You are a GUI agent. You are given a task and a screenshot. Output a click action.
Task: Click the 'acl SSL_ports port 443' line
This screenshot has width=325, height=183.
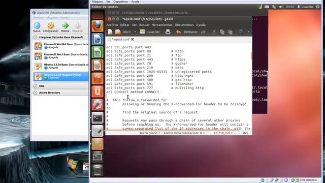(x=128, y=47)
